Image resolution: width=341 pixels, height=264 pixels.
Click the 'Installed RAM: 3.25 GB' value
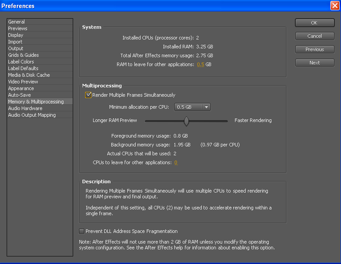click(x=204, y=47)
